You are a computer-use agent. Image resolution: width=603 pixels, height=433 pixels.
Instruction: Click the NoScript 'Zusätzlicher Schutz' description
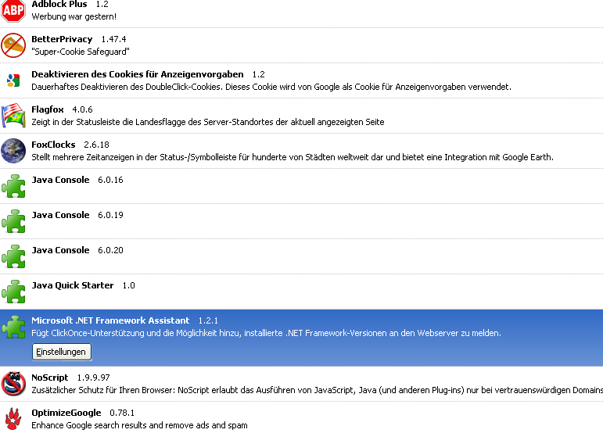click(318, 390)
